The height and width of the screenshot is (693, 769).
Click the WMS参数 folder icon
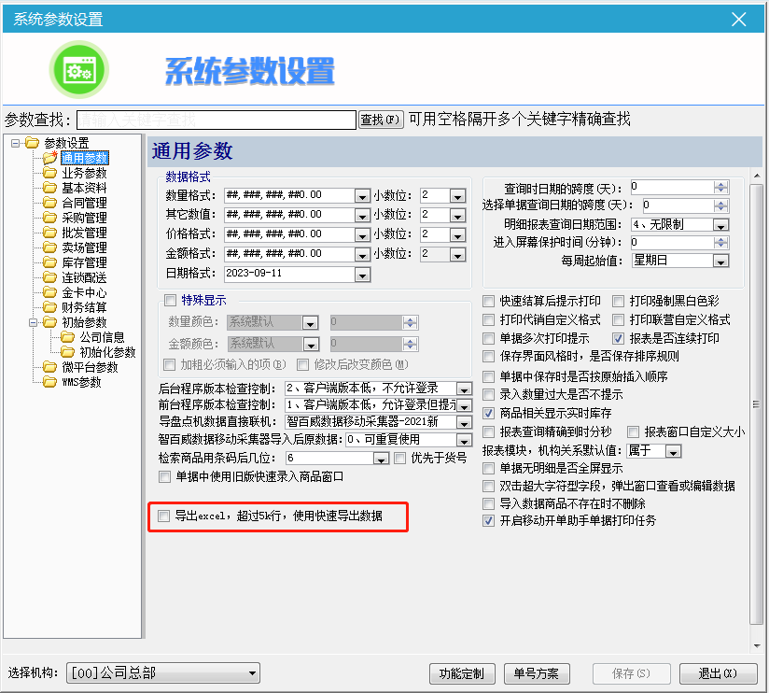[49, 382]
